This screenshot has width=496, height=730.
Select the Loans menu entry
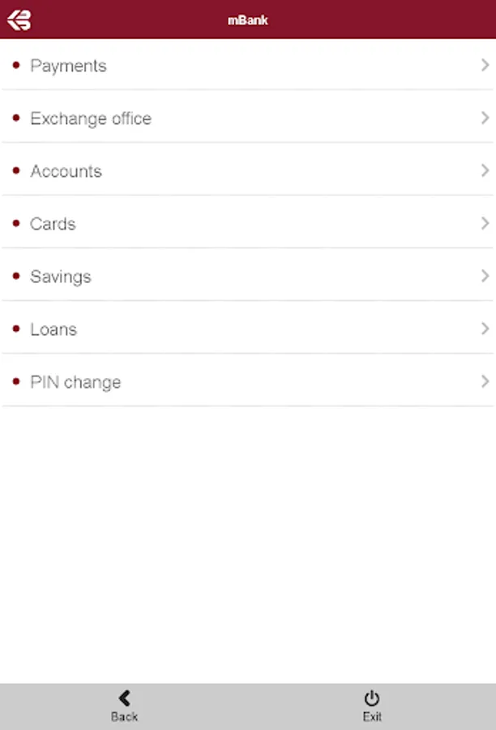(x=248, y=328)
